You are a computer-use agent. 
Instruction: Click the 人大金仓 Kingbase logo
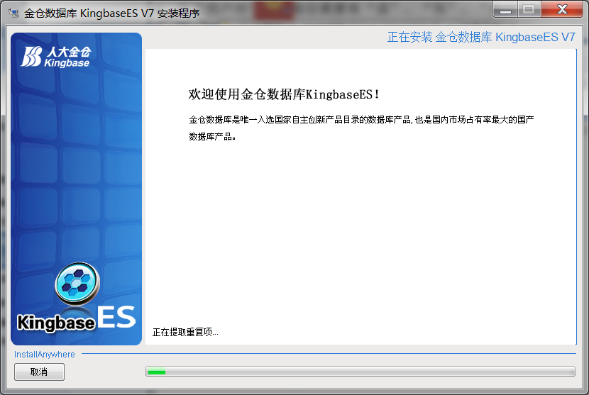pos(56,57)
